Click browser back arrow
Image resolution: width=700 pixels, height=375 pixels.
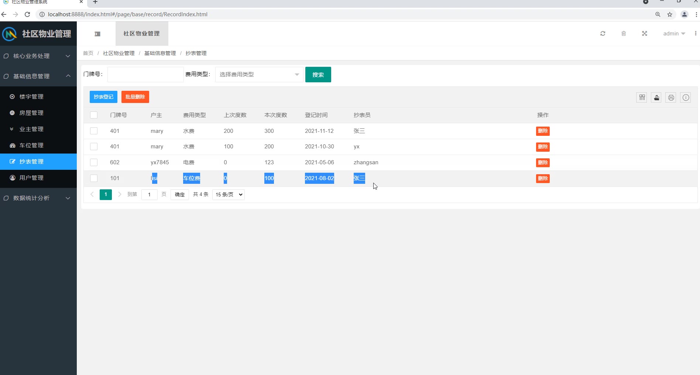[x=4, y=14]
